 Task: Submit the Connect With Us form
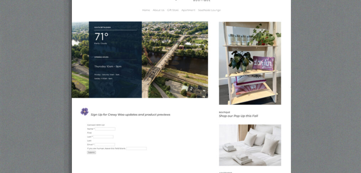point(91,152)
